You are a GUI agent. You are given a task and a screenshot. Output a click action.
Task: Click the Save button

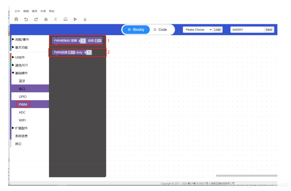269,30
